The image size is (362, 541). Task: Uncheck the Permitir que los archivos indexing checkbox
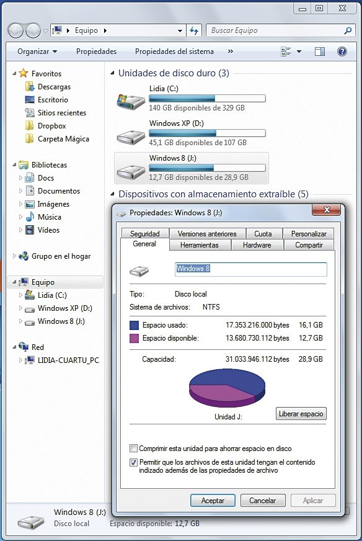133,462
